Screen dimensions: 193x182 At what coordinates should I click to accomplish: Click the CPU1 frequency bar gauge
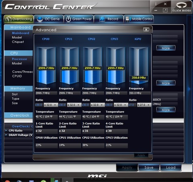[x=70, y=65]
